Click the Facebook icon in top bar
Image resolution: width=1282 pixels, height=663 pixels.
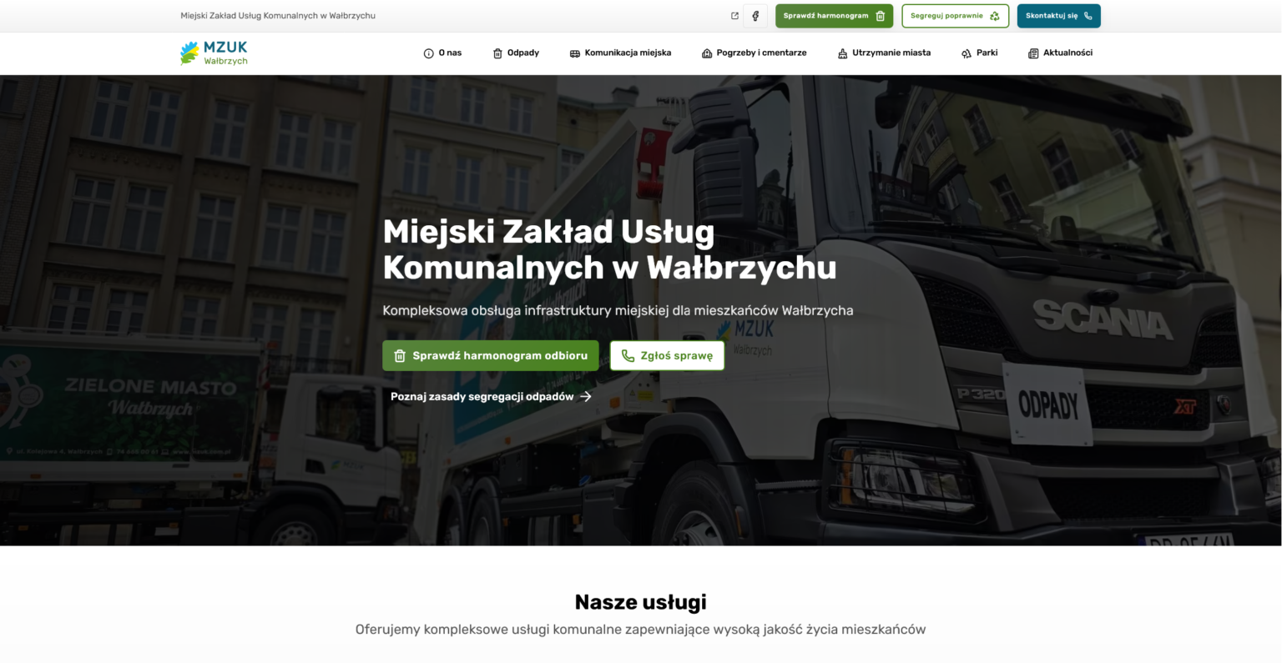(x=755, y=16)
